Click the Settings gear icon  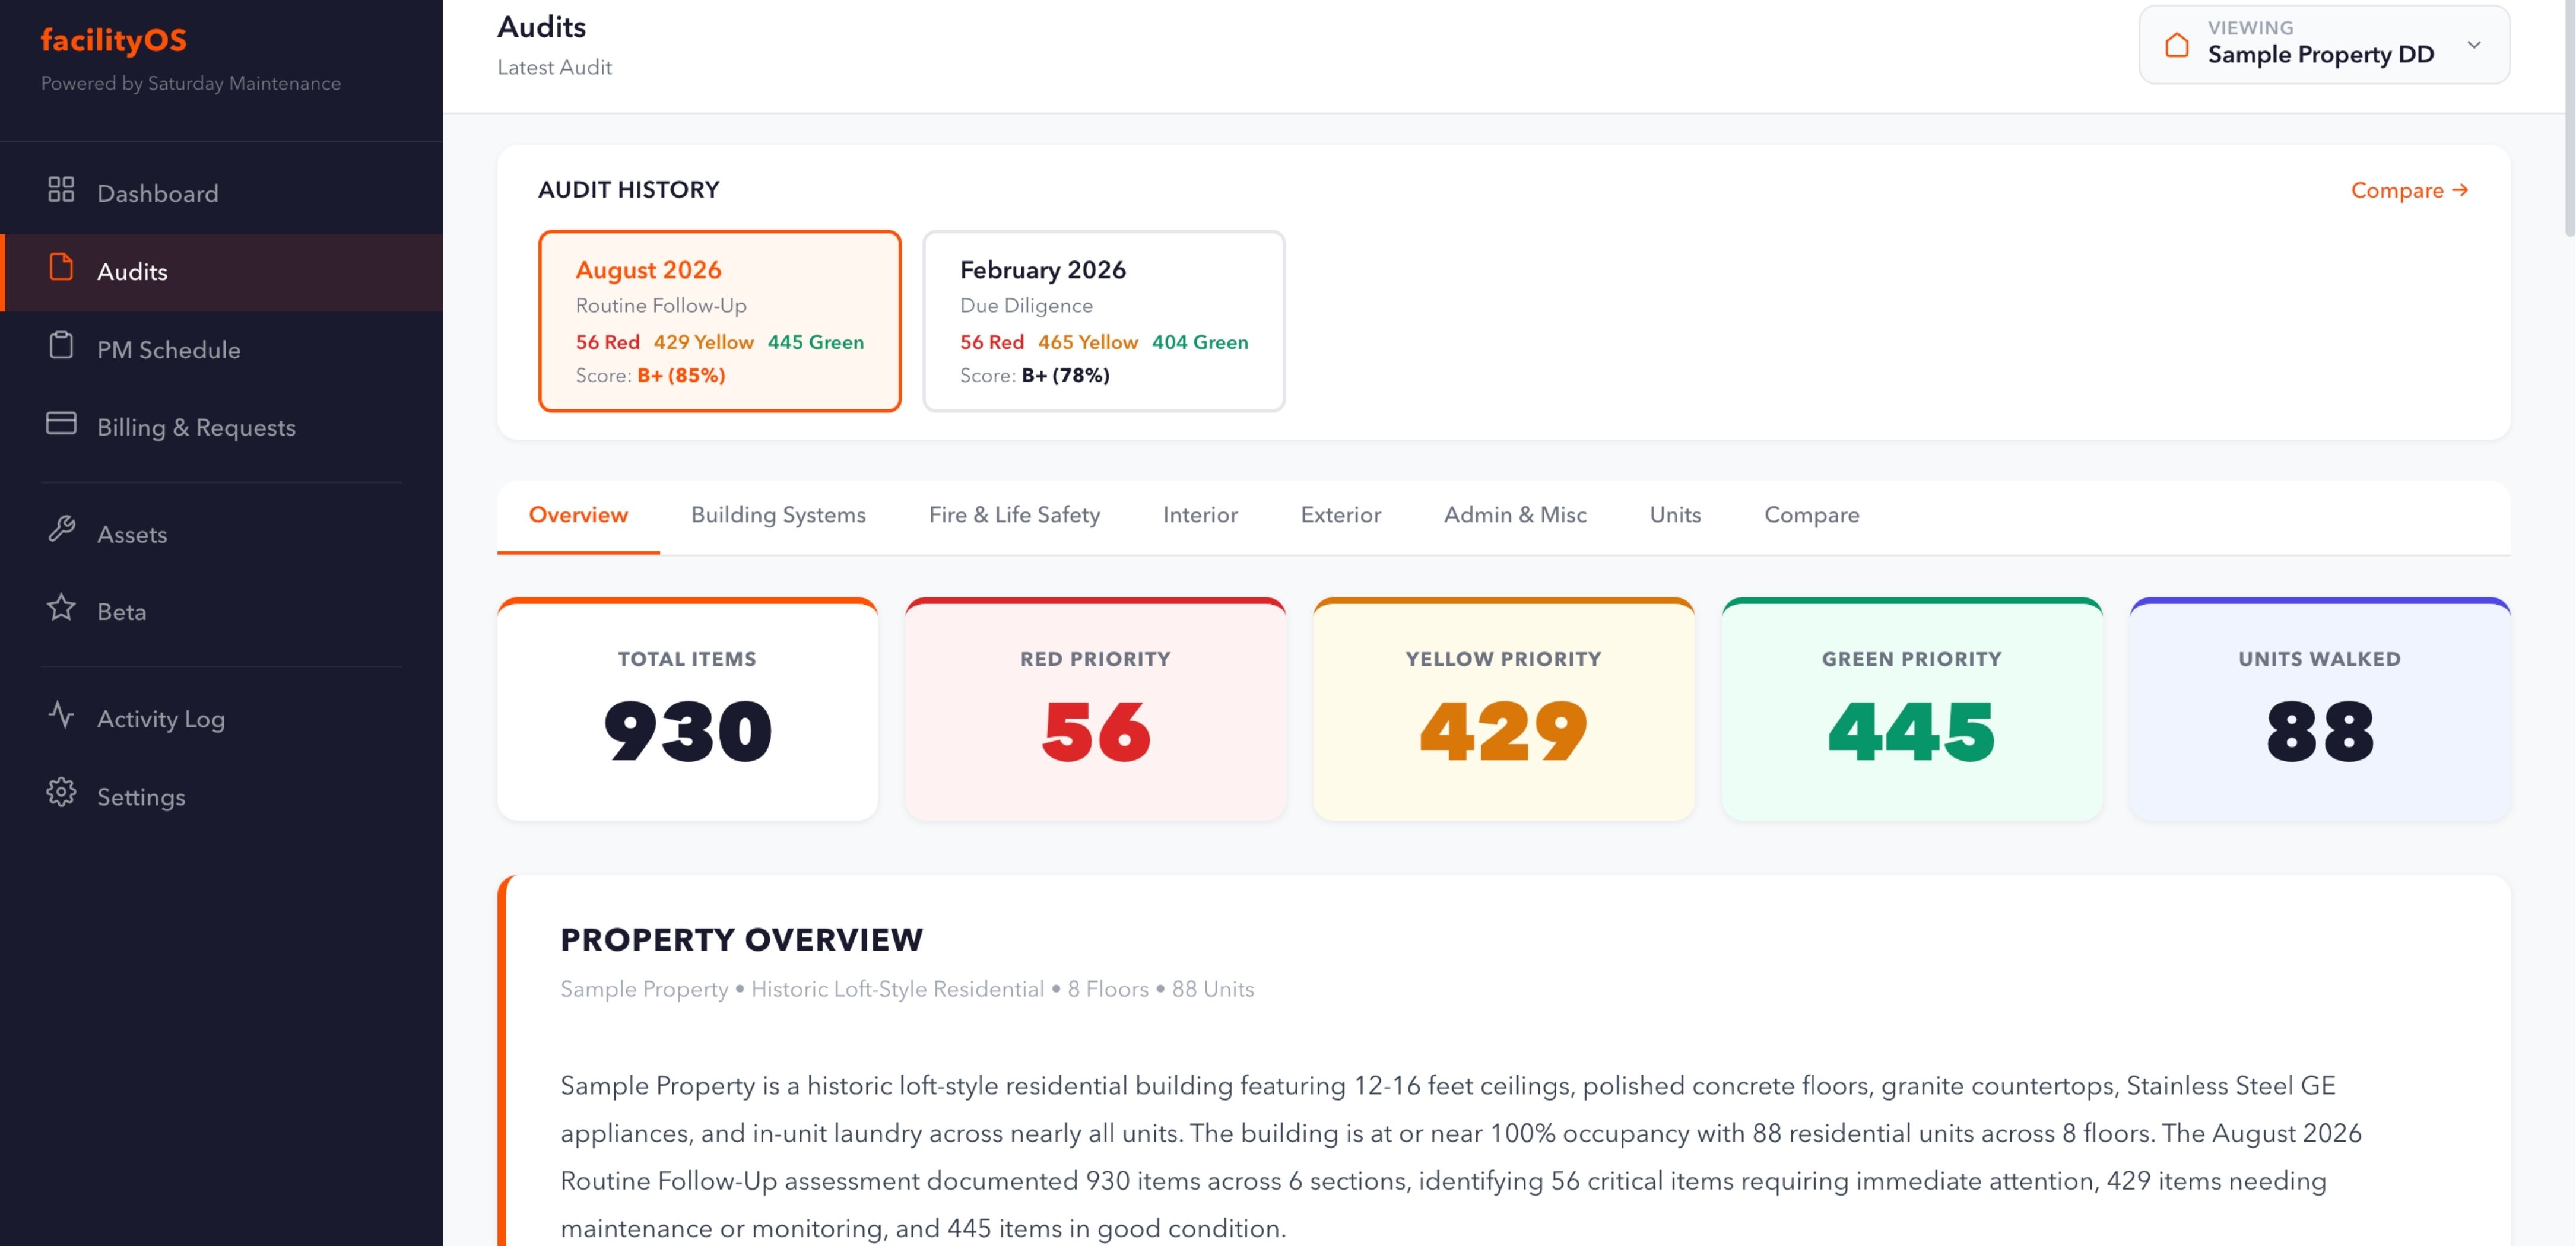coord(61,793)
